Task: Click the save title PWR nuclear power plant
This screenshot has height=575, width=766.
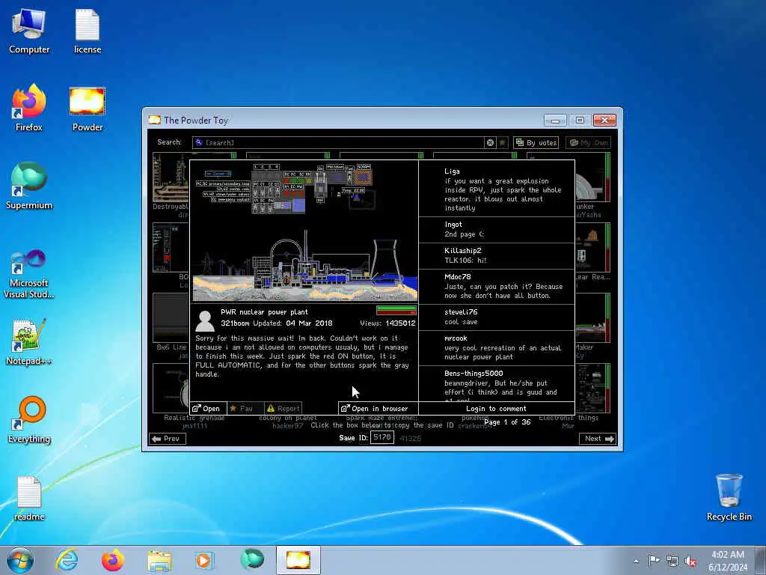Action: [x=264, y=312]
